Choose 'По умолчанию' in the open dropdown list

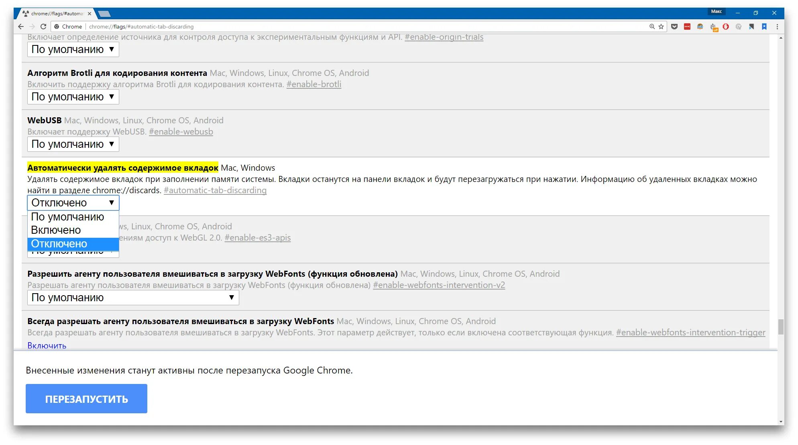coord(67,217)
